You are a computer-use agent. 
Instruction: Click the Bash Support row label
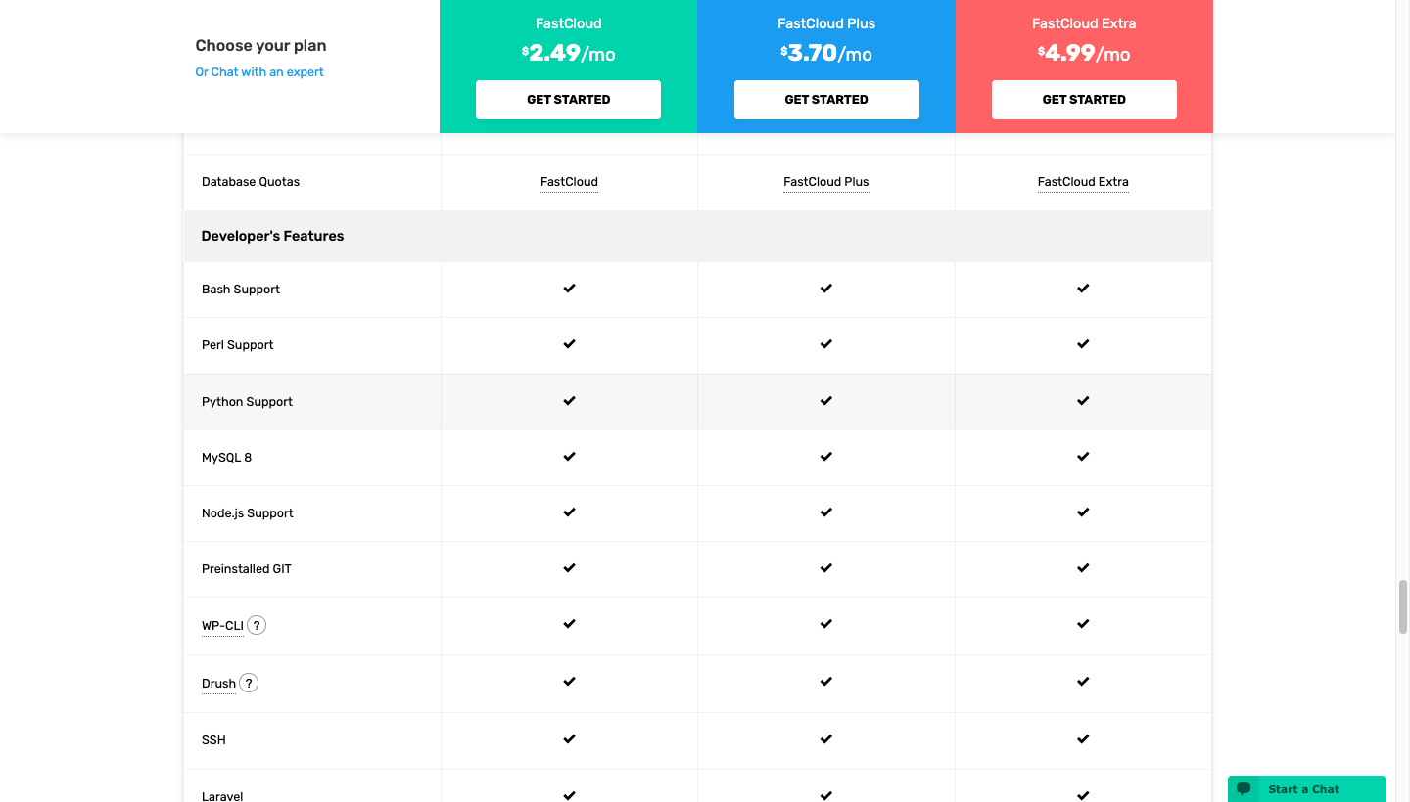(x=241, y=290)
